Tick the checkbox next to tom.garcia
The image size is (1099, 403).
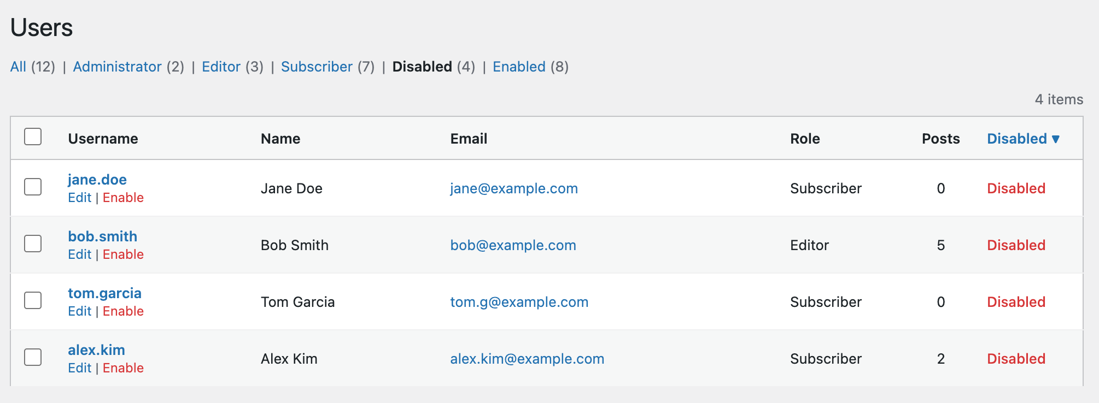[x=33, y=300]
